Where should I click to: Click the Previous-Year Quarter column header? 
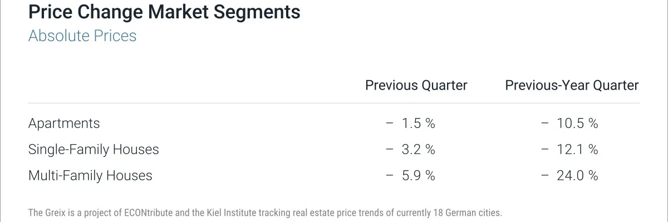[x=572, y=85]
